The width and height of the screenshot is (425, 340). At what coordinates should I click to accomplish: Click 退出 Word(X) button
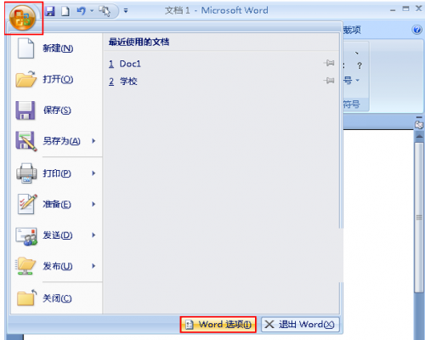point(300,325)
